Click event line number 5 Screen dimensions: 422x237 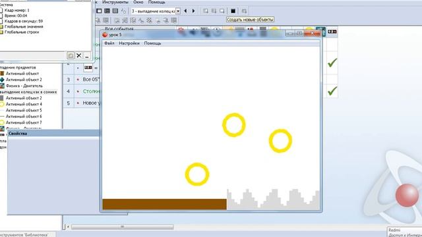coord(69,103)
